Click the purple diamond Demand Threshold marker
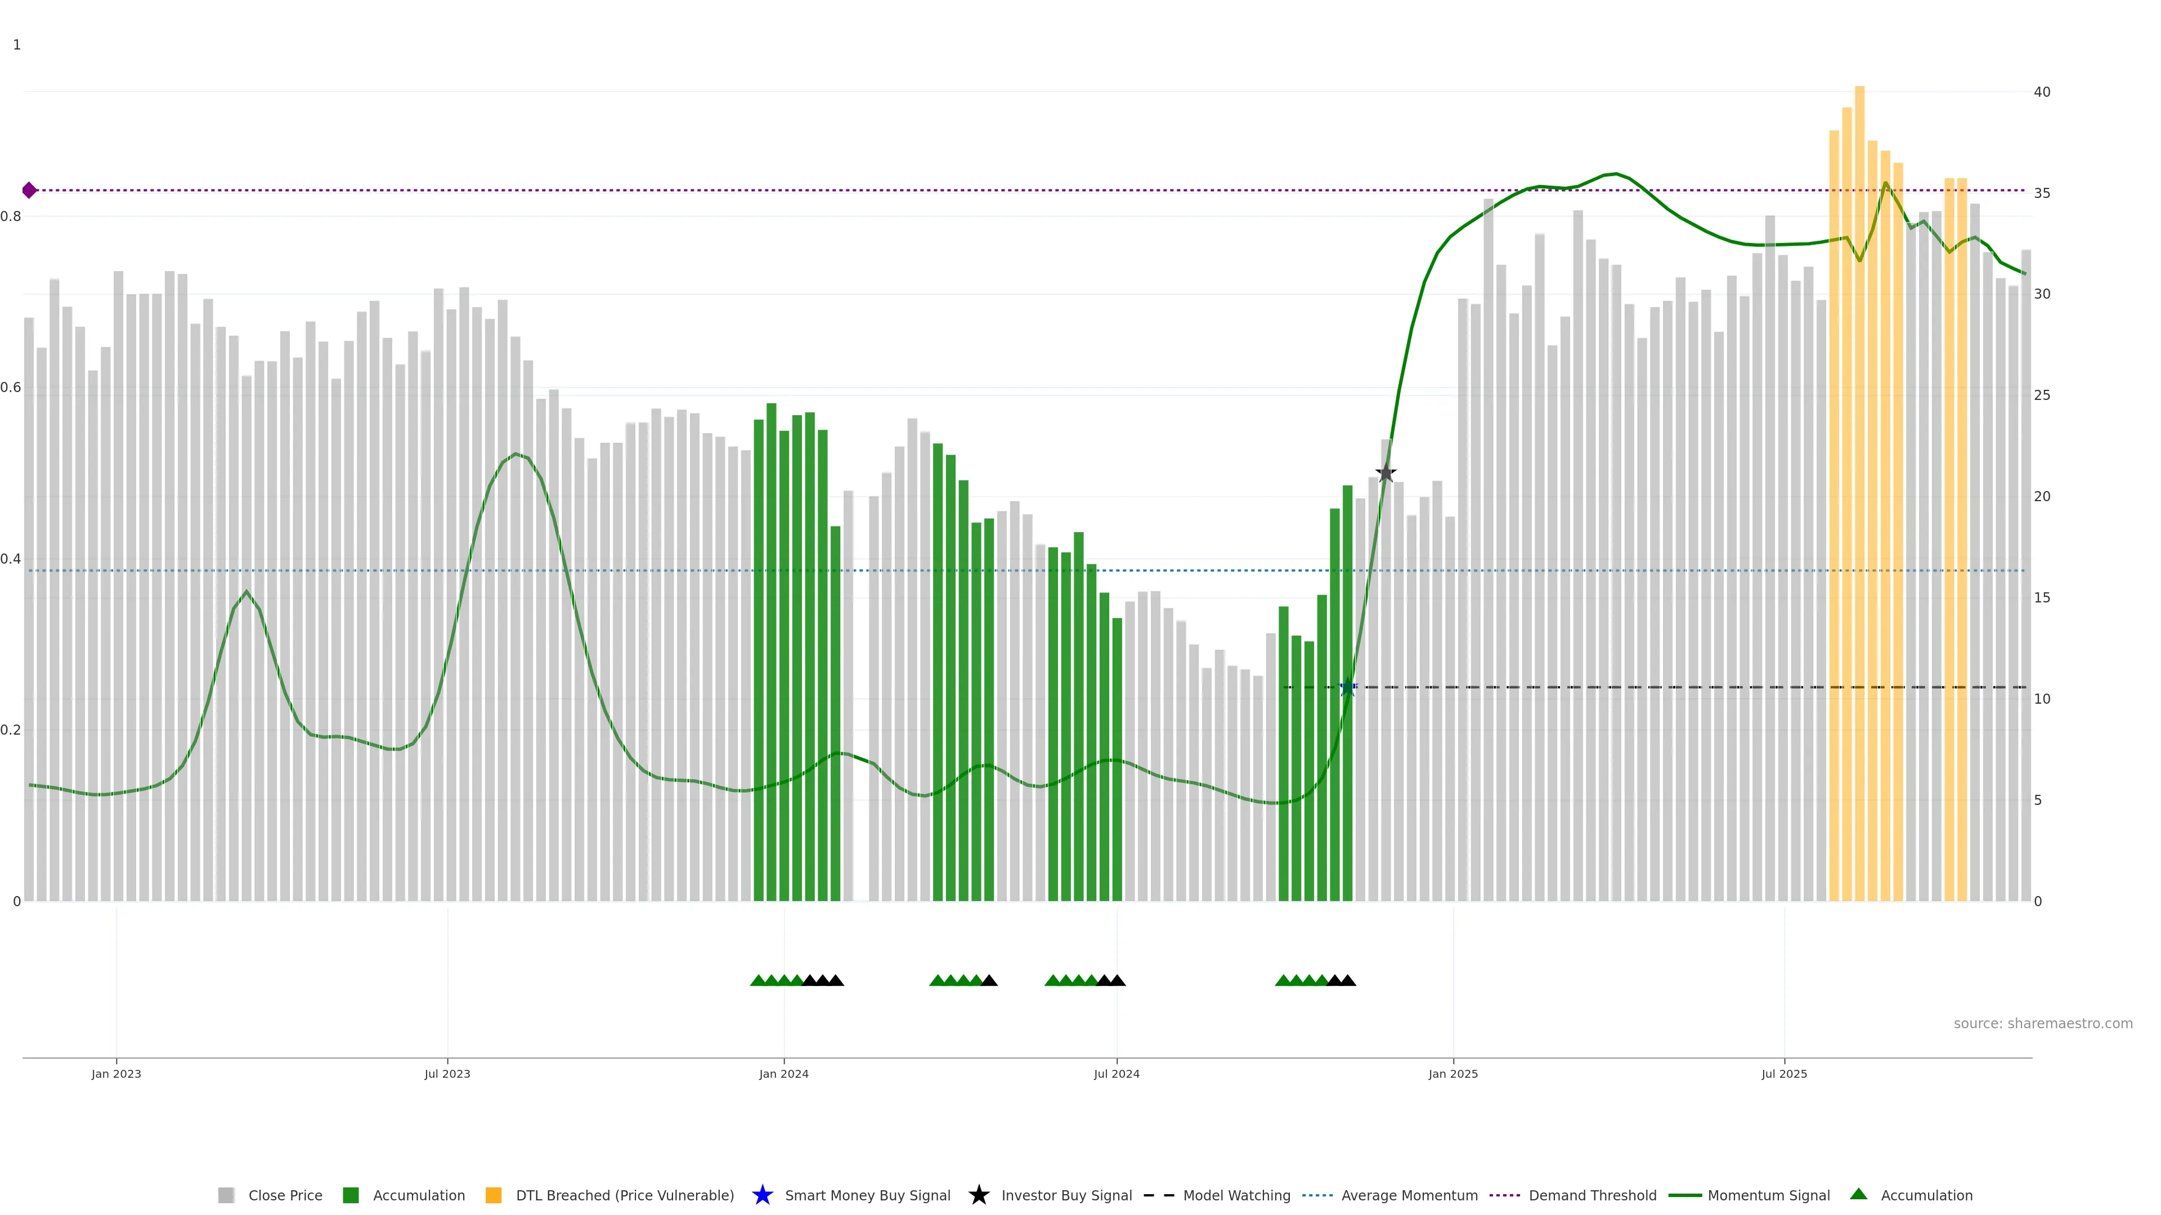2161x1215 pixels. tap(29, 190)
